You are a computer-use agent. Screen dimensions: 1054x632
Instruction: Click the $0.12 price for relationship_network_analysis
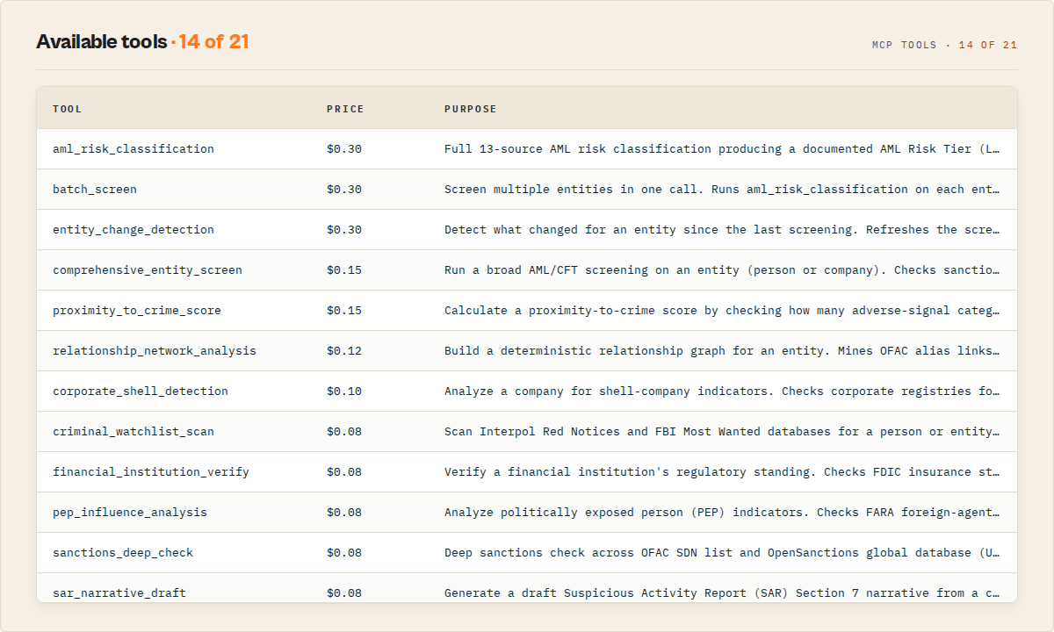tap(344, 350)
